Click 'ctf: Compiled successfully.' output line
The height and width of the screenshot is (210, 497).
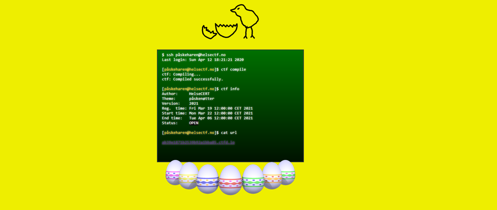[193, 79]
